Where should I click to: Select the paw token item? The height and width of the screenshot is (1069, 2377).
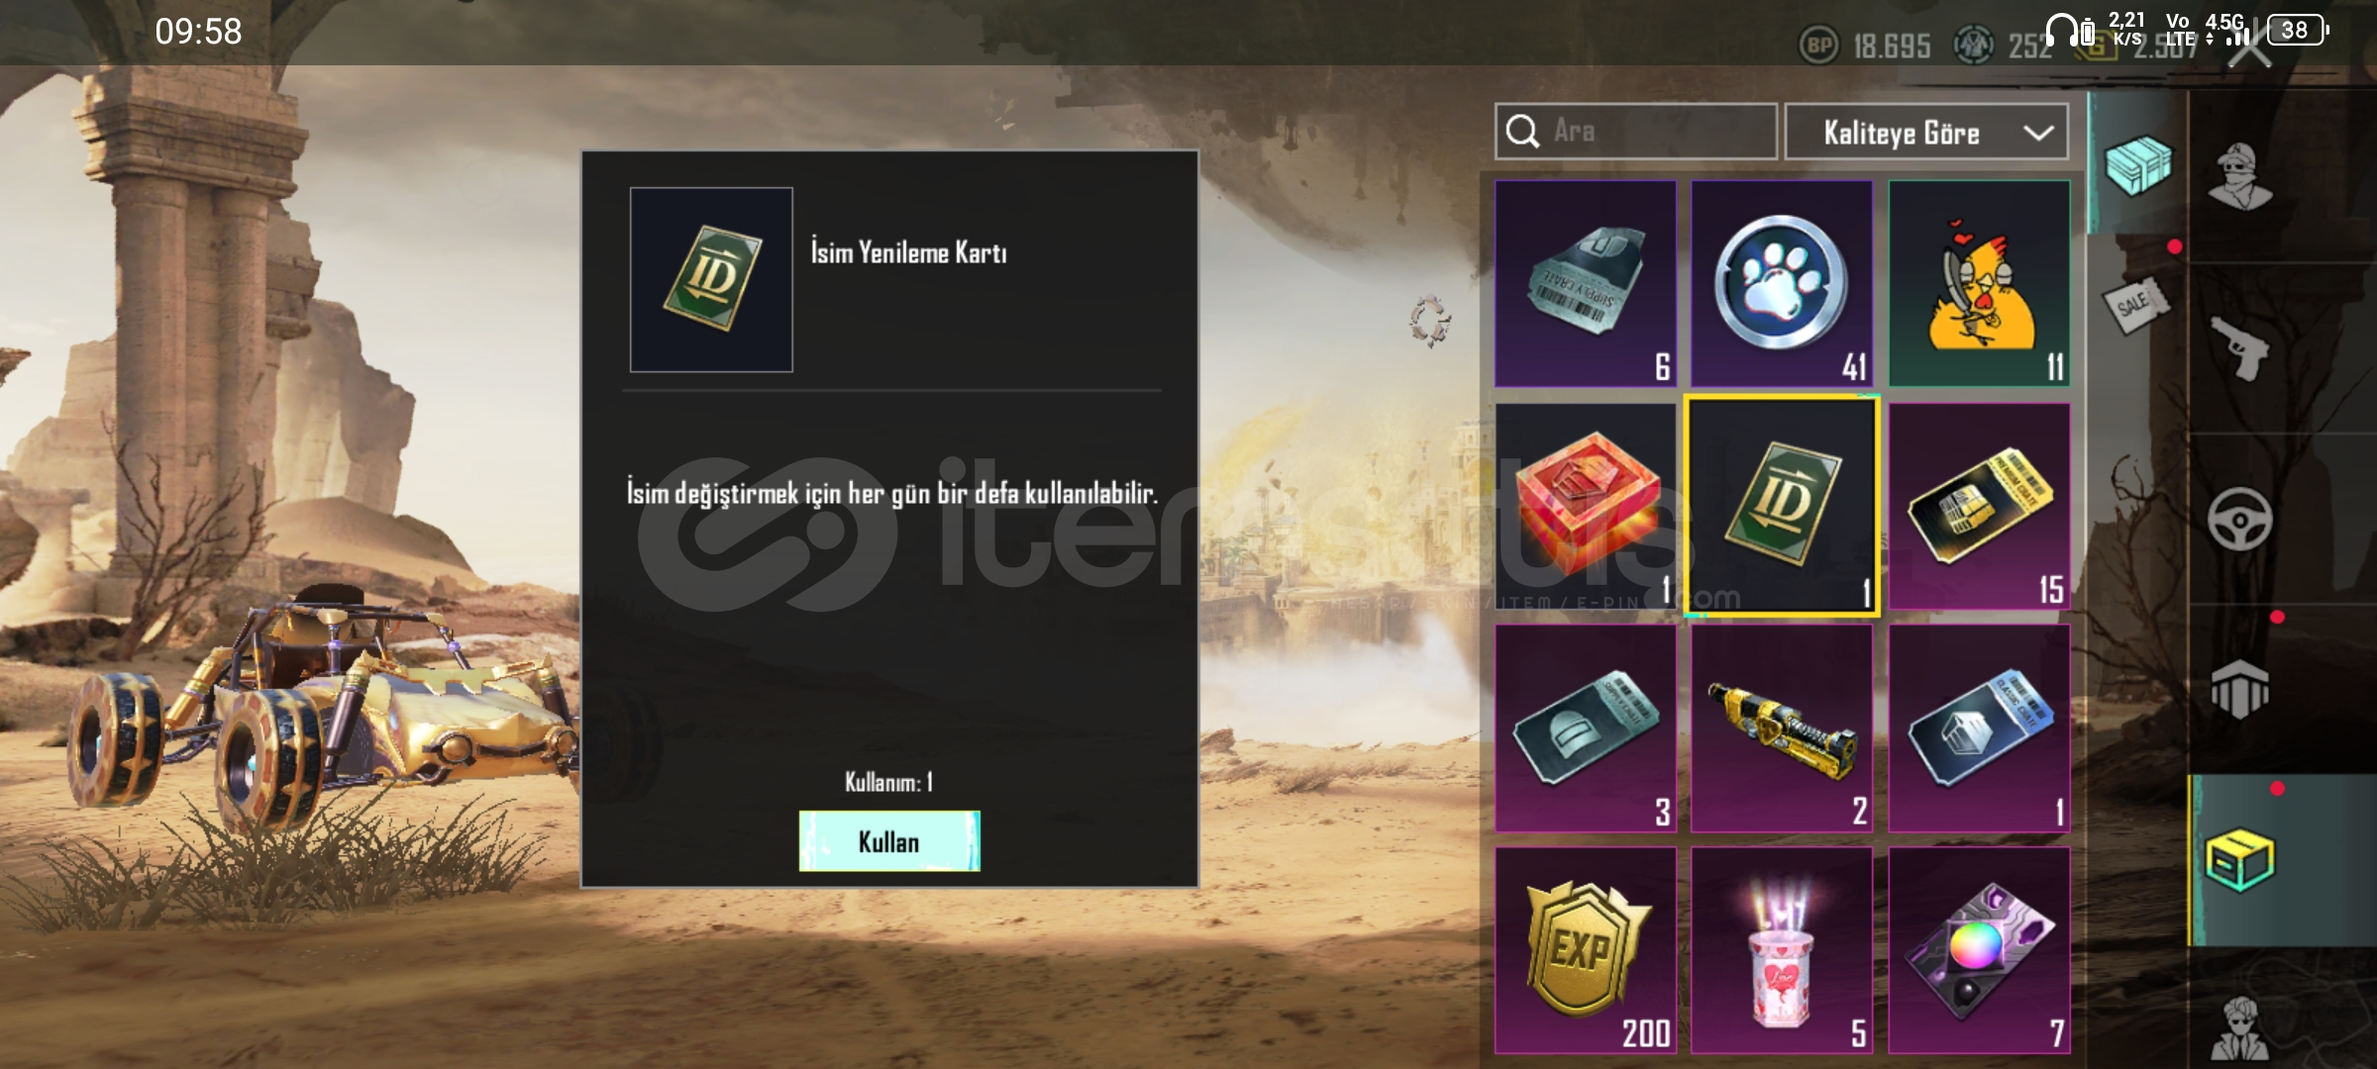point(1781,283)
